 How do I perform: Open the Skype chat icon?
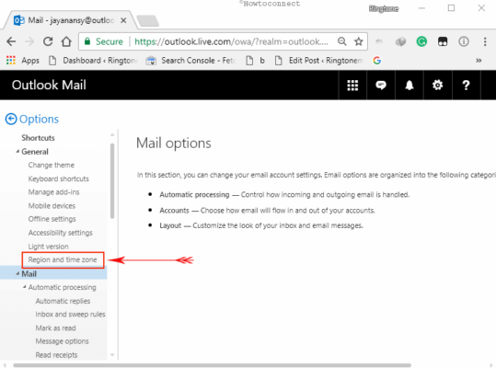381,85
